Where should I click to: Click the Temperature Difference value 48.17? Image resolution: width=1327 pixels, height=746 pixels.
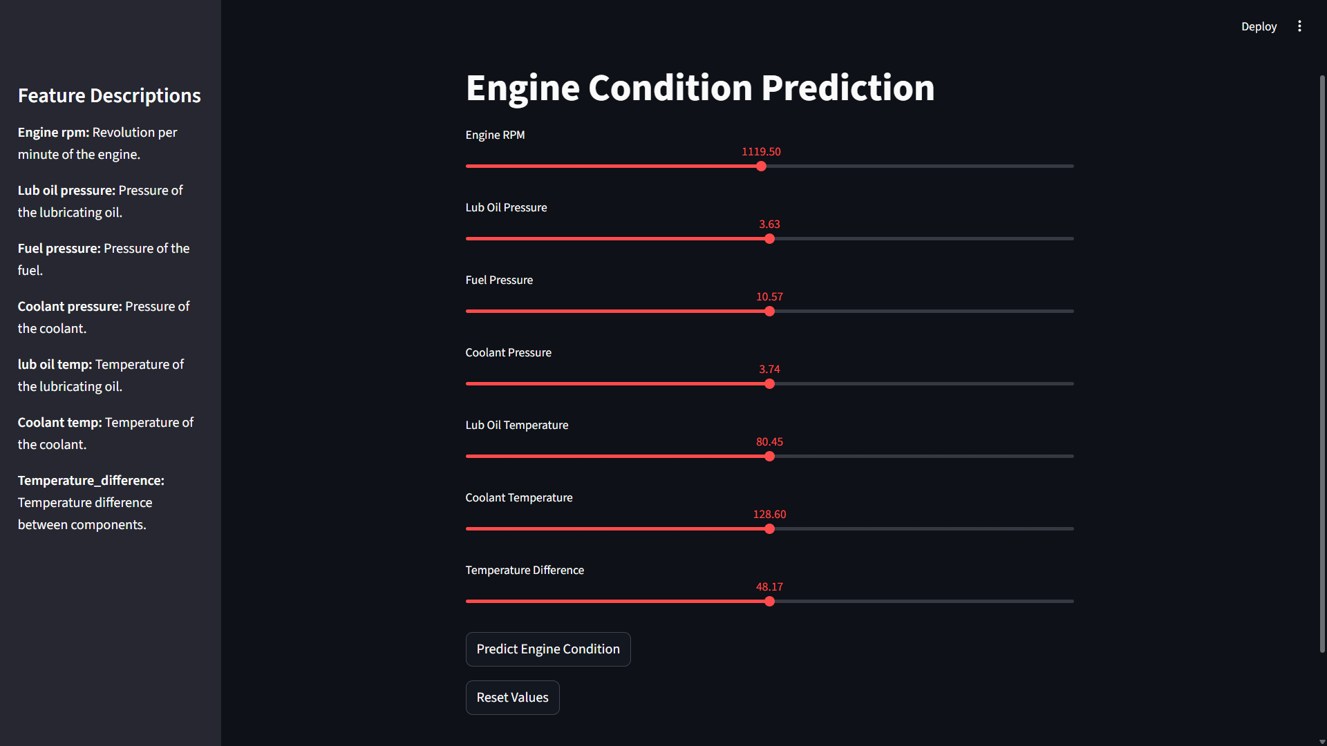[x=769, y=587]
